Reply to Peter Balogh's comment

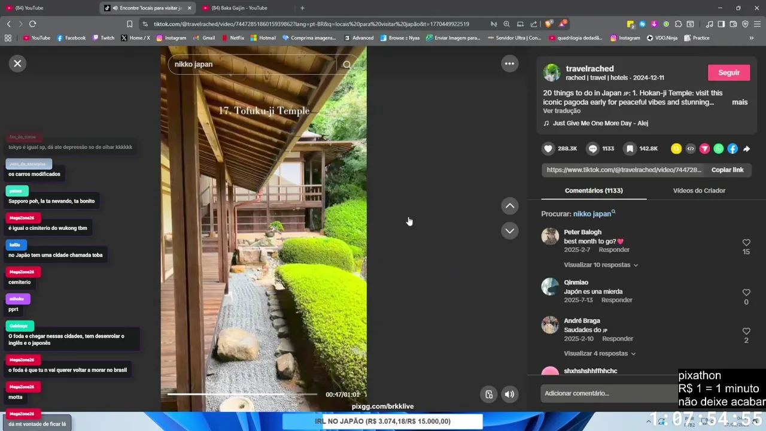tap(614, 250)
